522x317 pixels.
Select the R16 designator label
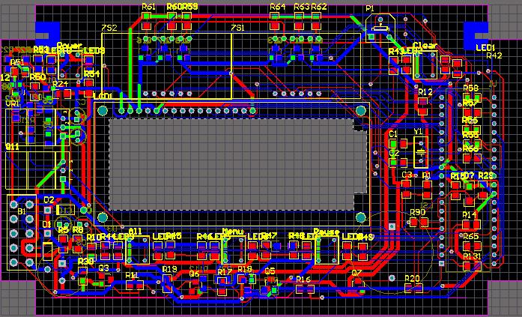[303, 279]
